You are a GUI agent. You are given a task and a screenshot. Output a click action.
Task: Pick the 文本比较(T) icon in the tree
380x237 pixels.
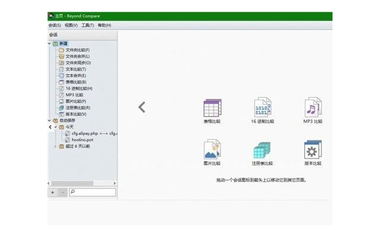61,69
